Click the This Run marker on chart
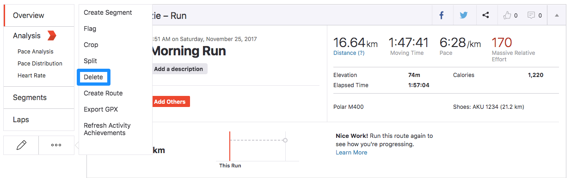The height and width of the screenshot is (178, 571). (230, 166)
